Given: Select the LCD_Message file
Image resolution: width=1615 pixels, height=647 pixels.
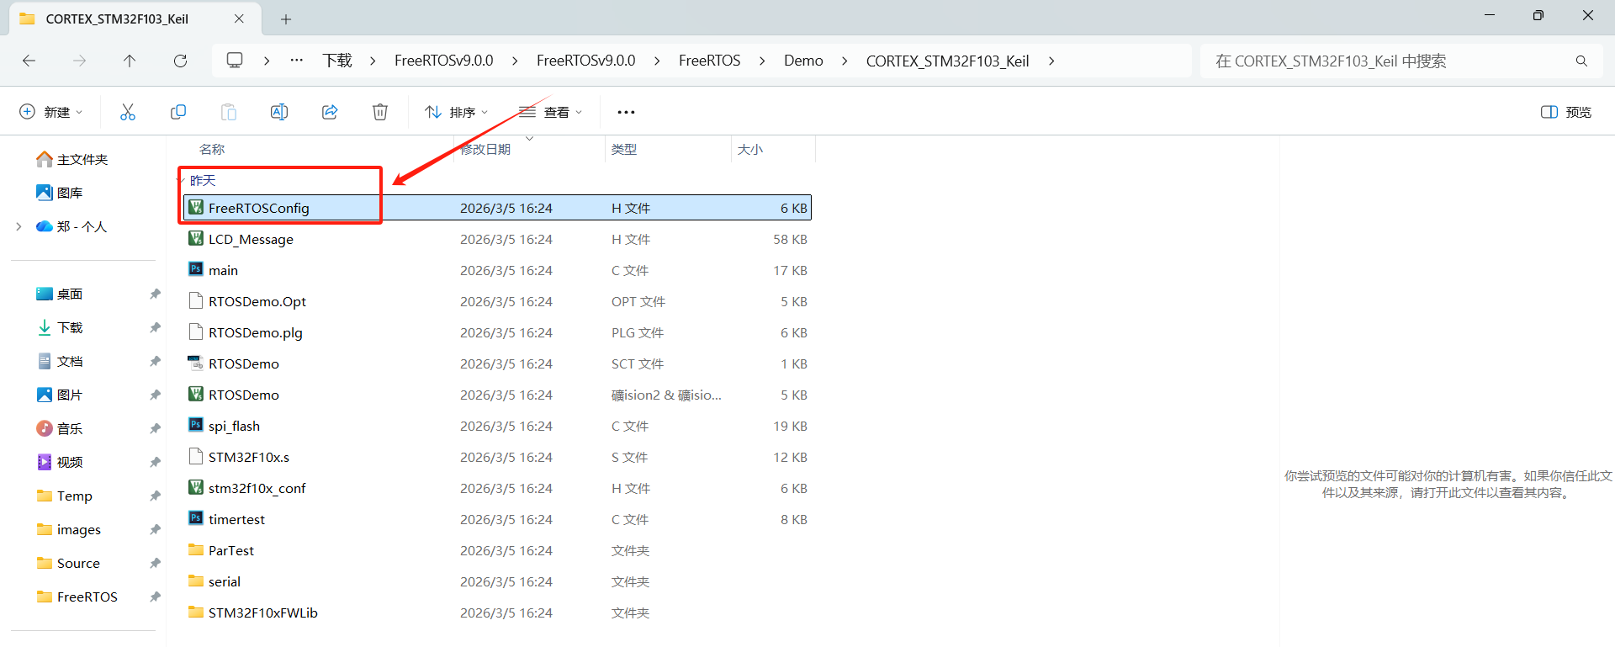Looking at the screenshot, I should [x=497, y=239].
